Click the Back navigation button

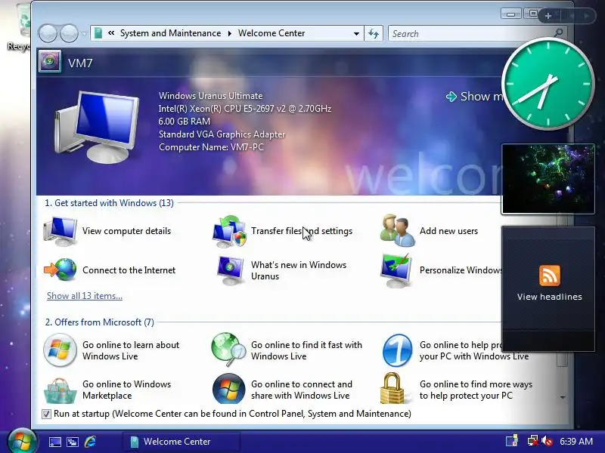[48, 33]
